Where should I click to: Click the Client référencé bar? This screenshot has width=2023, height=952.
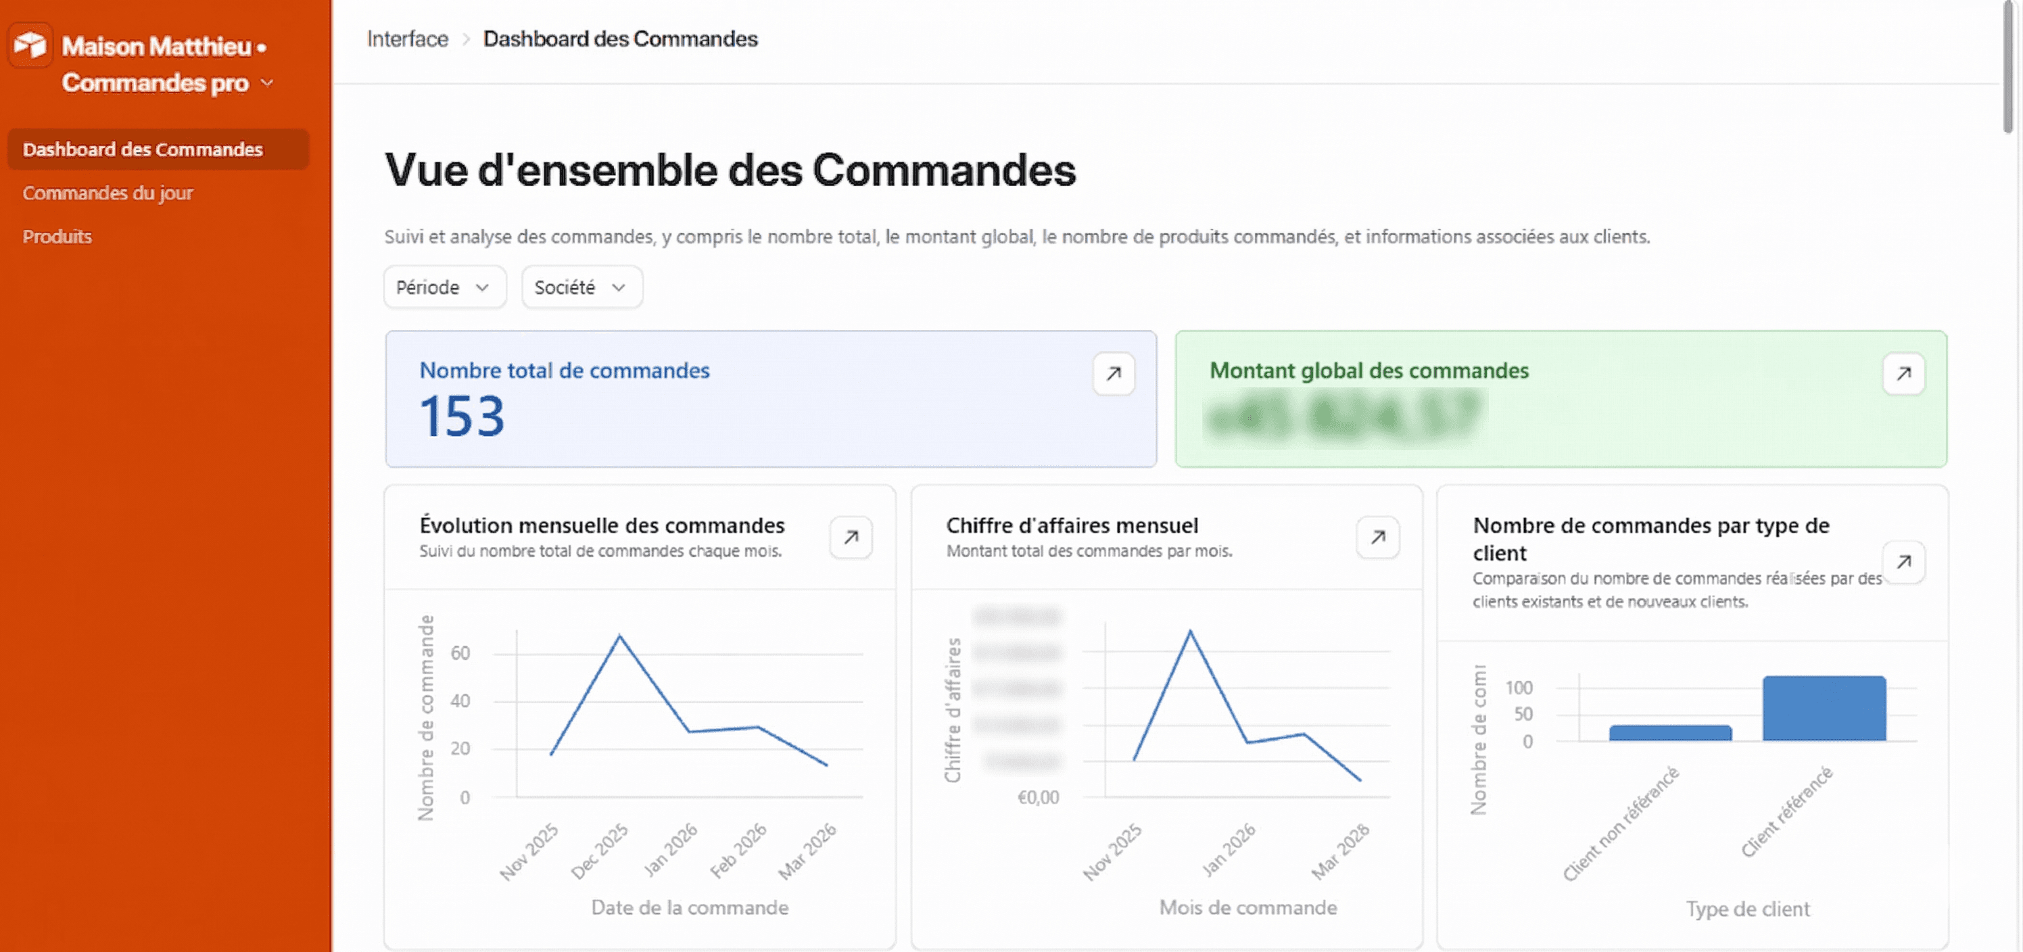click(1824, 709)
